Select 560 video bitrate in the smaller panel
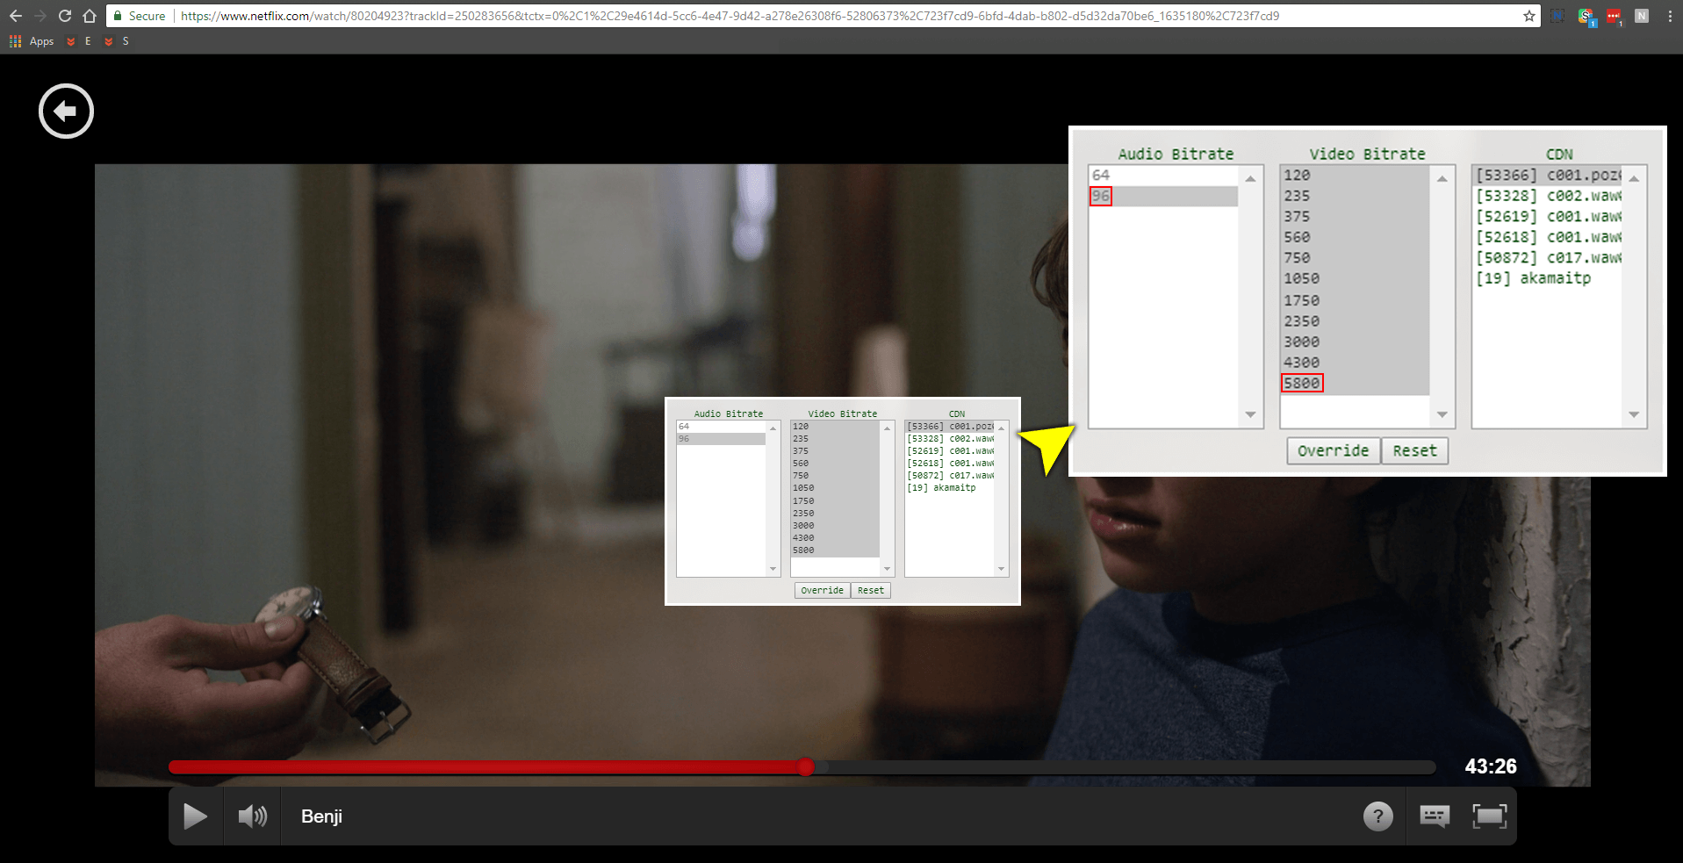 (835, 464)
